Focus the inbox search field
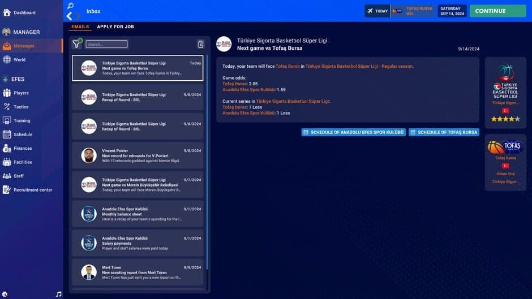The width and height of the screenshot is (532, 299). (107, 44)
